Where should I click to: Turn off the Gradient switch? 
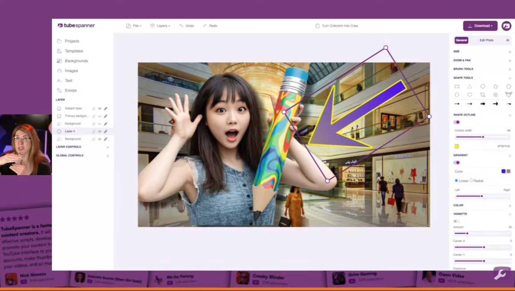tap(456, 163)
